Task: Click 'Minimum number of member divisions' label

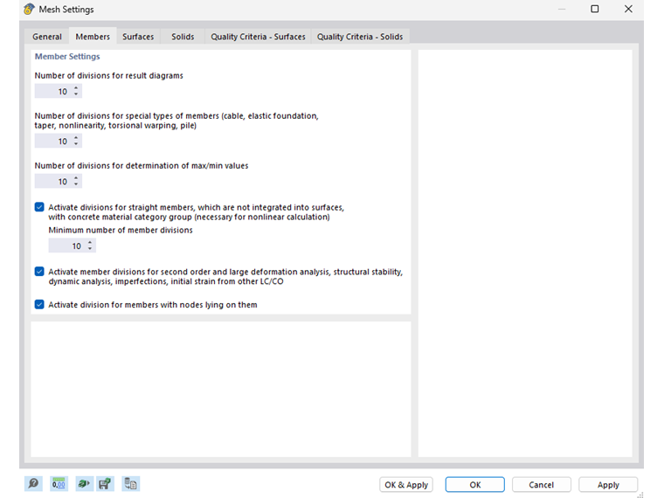Action: tap(121, 230)
